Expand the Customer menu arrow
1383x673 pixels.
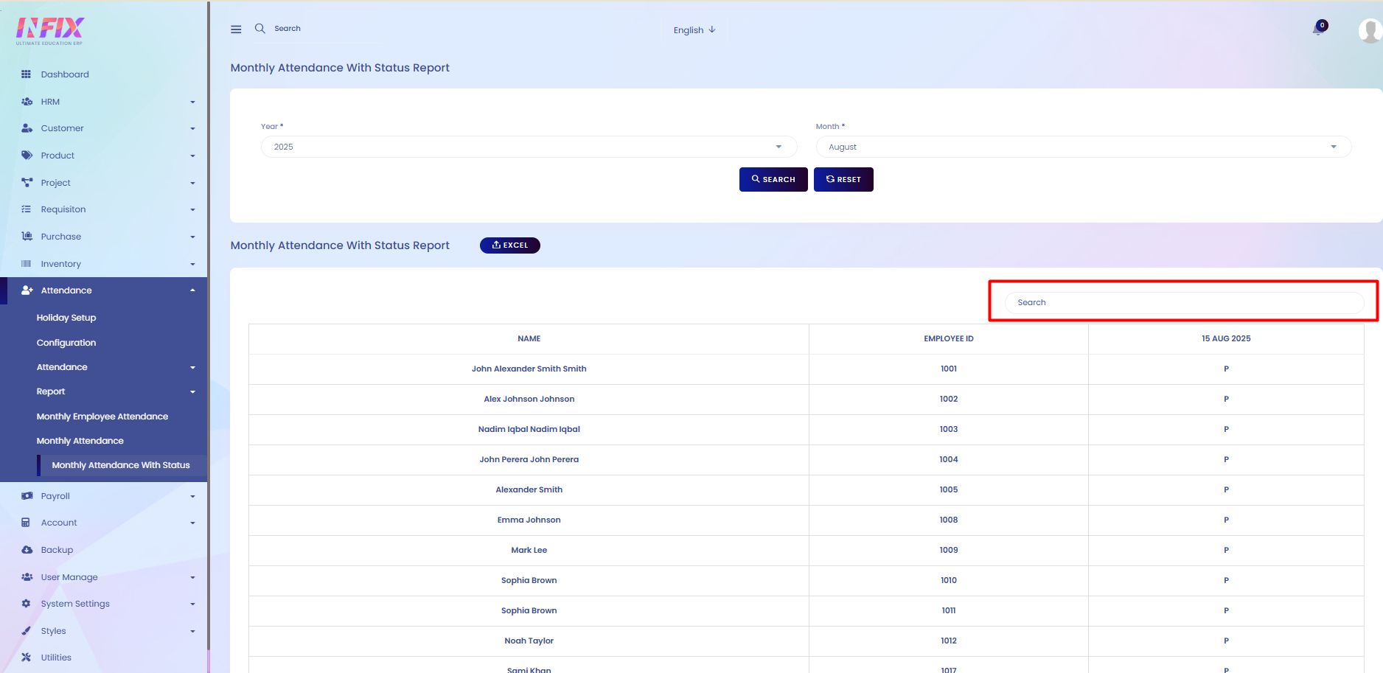[192, 129]
